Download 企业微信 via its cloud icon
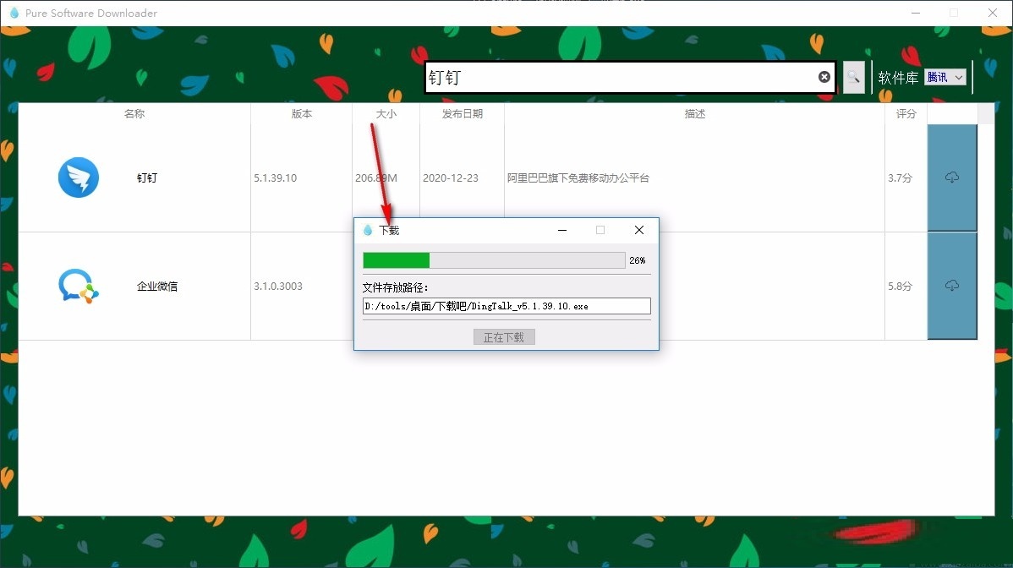 (952, 286)
